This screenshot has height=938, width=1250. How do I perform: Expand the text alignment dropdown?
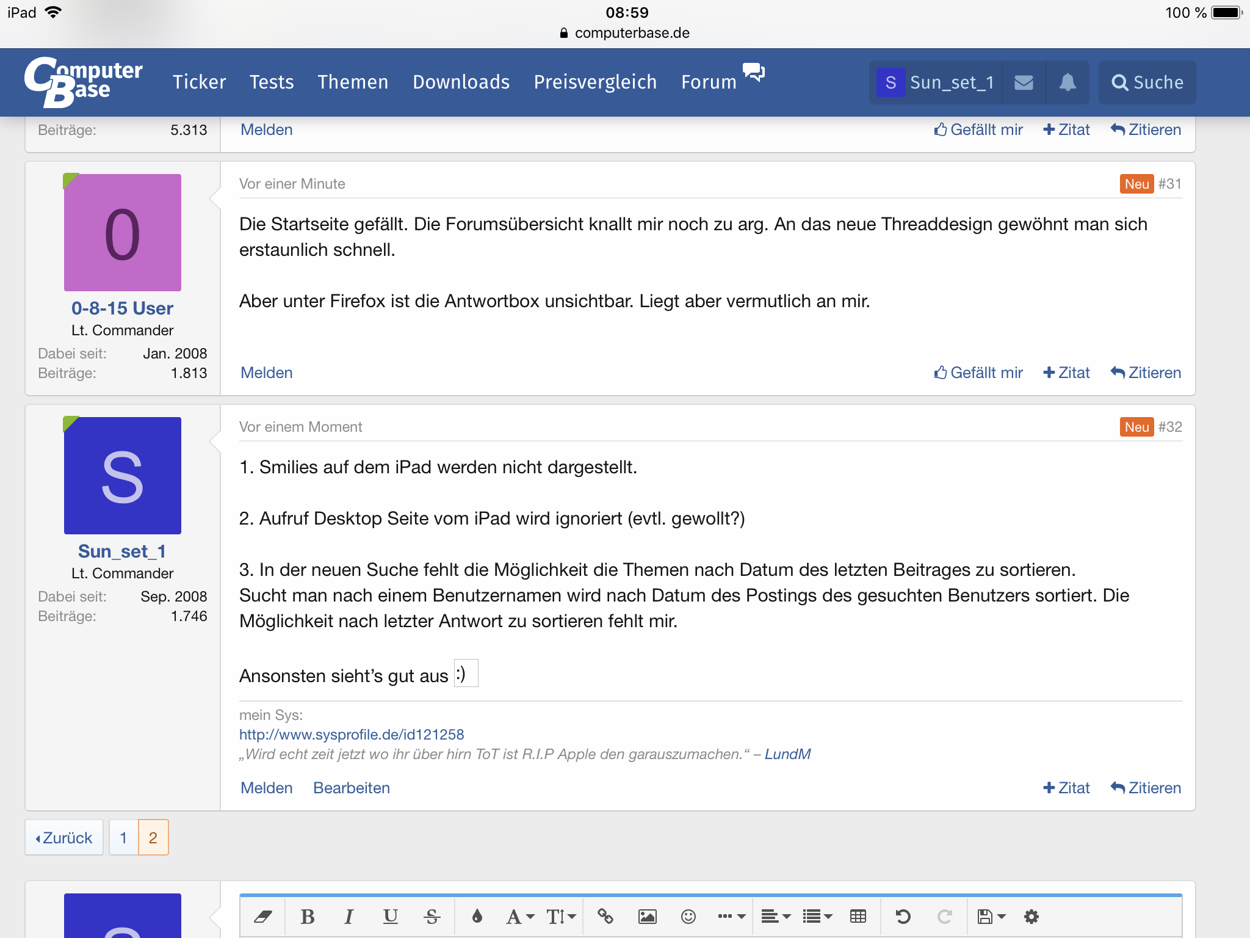[776, 917]
